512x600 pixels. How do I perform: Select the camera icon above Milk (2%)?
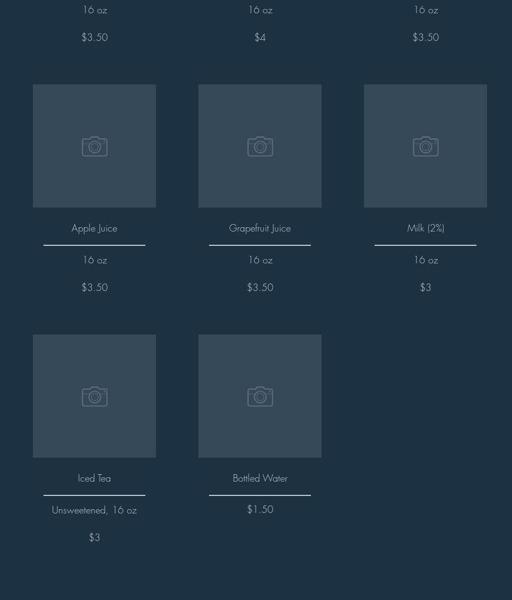pyautogui.click(x=426, y=147)
